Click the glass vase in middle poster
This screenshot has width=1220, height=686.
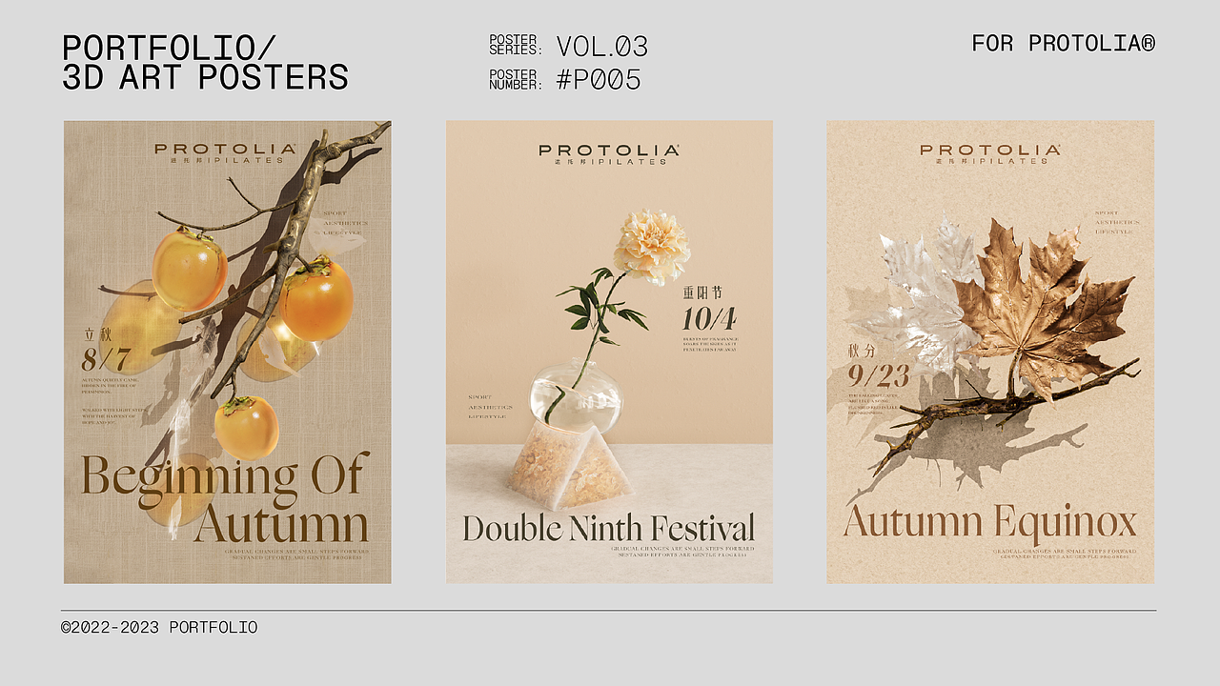pyautogui.click(x=576, y=393)
